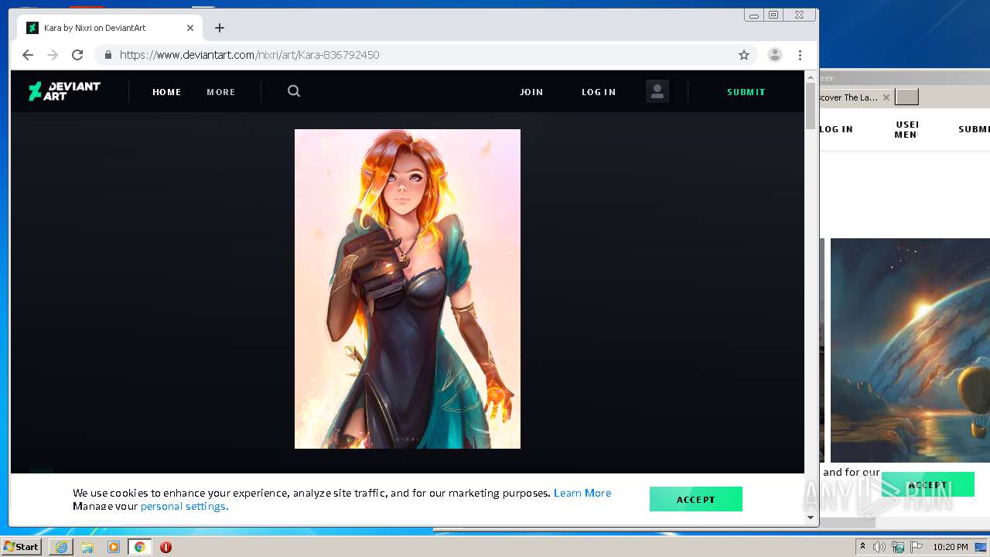
Task: Open personal settings link
Action: pos(184,506)
